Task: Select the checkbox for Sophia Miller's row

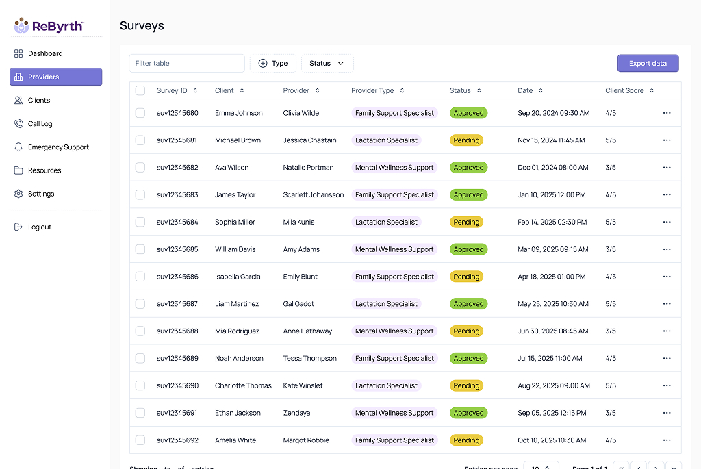Action: pos(140,222)
